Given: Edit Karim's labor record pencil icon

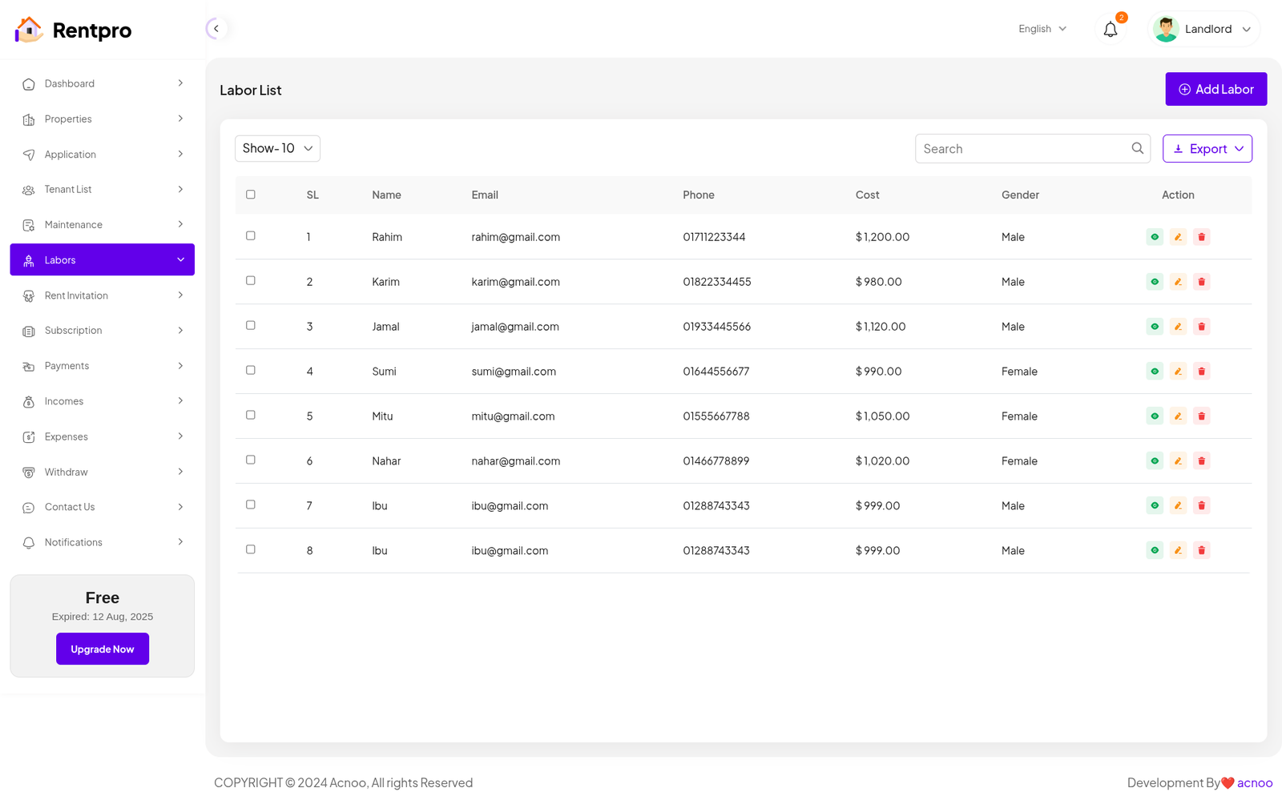Looking at the screenshot, I should coord(1178,282).
